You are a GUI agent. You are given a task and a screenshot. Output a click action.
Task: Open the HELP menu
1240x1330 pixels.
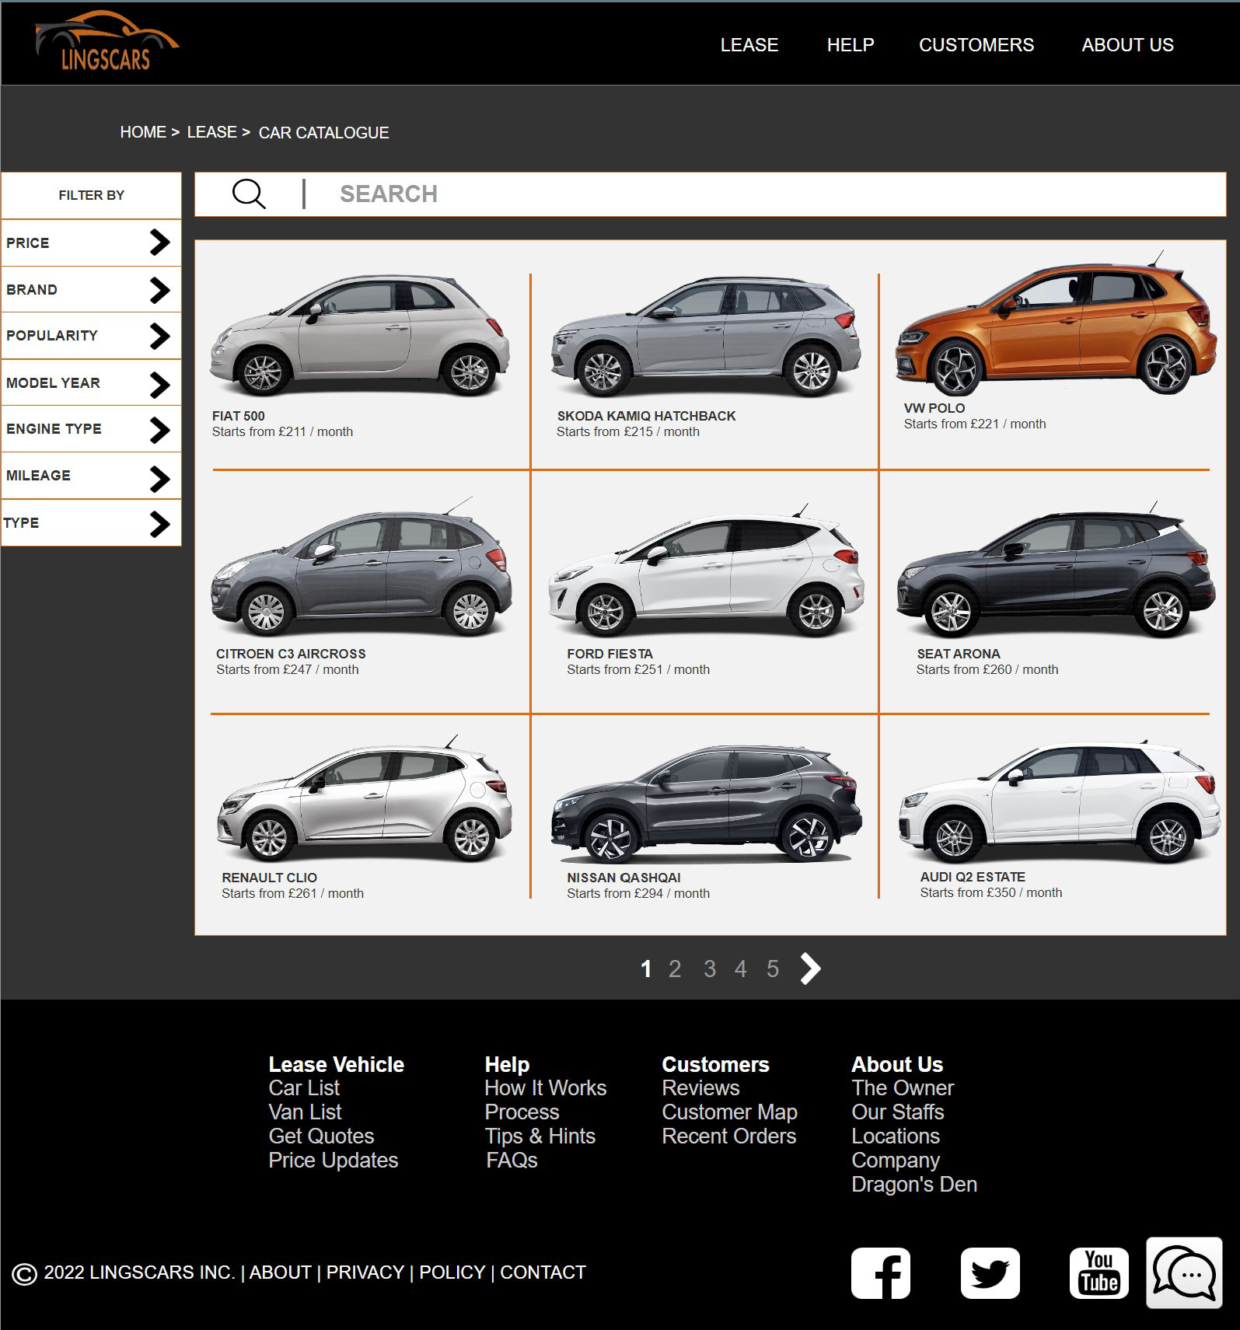point(851,45)
